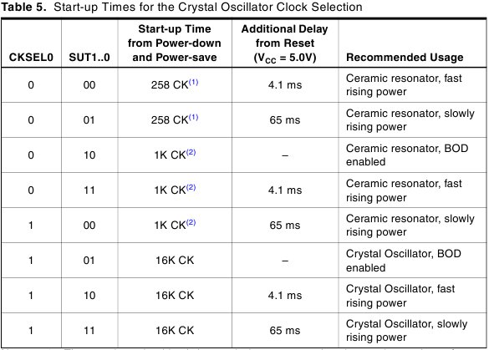Click footnote (2) in CKSEL0 0, SUT 11 row

pos(191,188)
